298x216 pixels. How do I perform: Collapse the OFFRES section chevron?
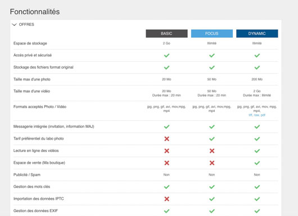14,25
